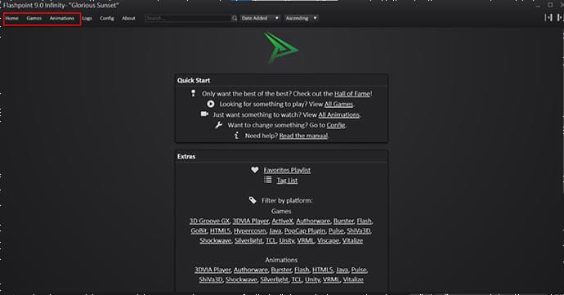Filter animations by TCL platform
Screen dimensions: 564x295
pos(297,279)
